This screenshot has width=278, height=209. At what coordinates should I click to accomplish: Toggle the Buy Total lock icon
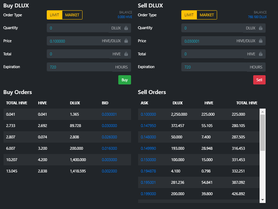click(x=126, y=54)
